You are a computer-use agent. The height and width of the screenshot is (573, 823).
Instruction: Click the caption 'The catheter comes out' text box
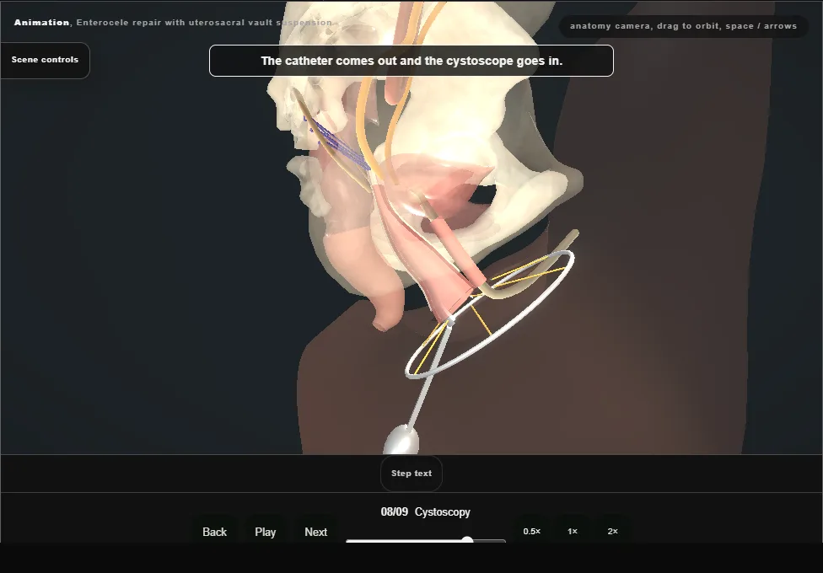click(x=411, y=61)
